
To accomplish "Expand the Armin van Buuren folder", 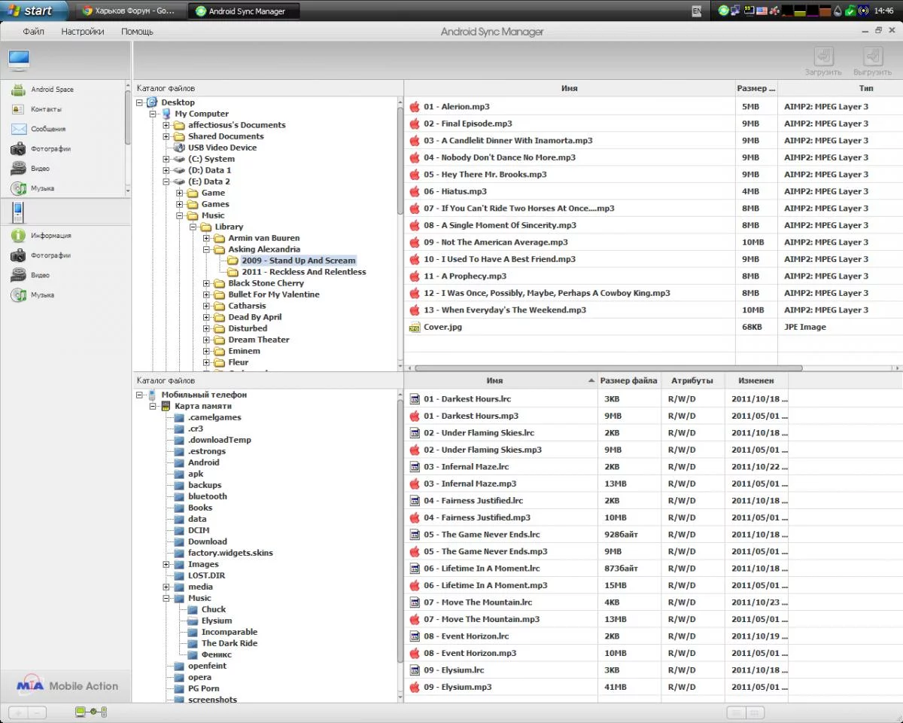I will pos(207,238).
